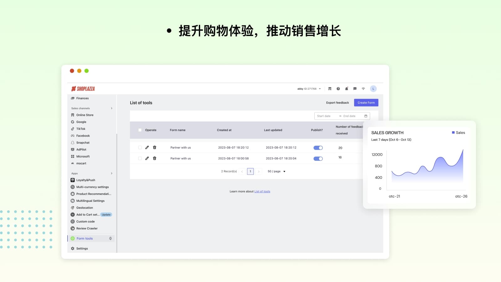The width and height of the screenshot is (501, 282).
Task: Delete the form created at 18:00:58
Action: coord(154,158)
